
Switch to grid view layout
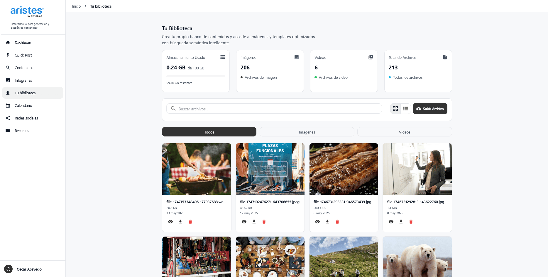(395, 109)
